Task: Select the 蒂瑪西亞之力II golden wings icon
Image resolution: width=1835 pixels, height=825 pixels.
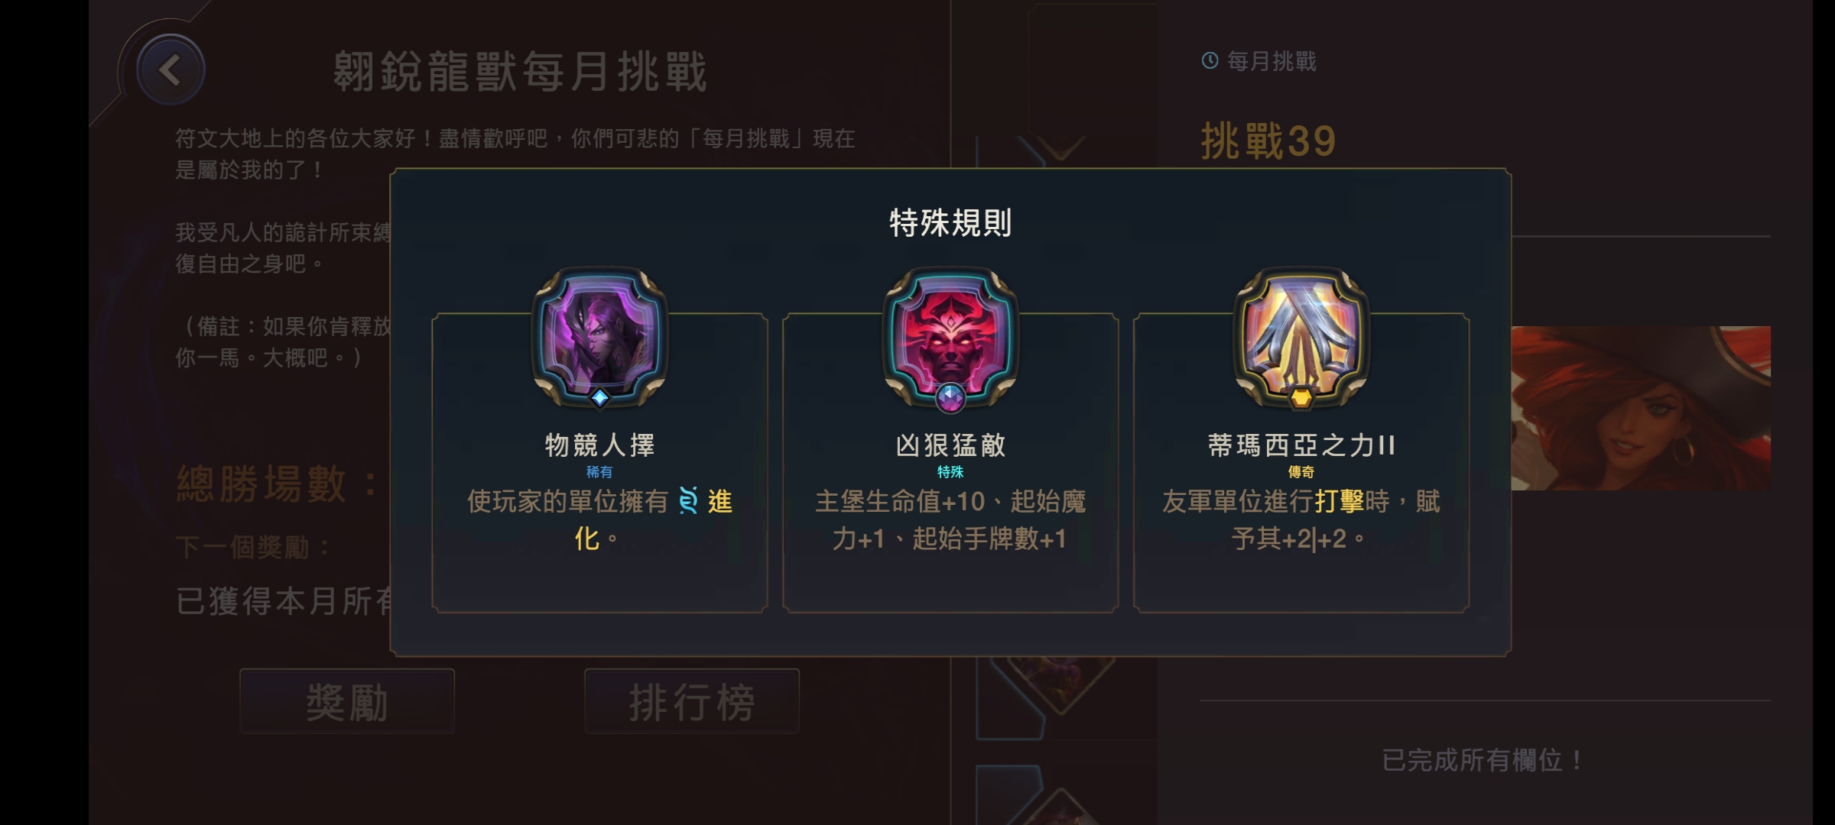Action: (x=1301, y=335)
